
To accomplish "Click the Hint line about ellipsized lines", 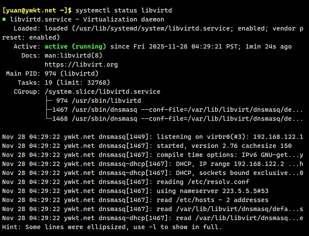I will point(112,227).
